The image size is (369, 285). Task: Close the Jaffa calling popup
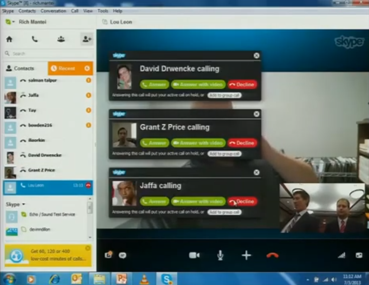click(x=256, y=172)
